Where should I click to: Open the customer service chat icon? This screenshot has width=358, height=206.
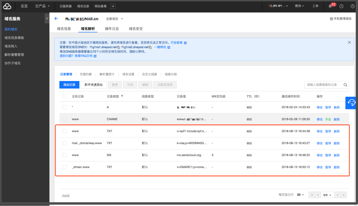351,102
